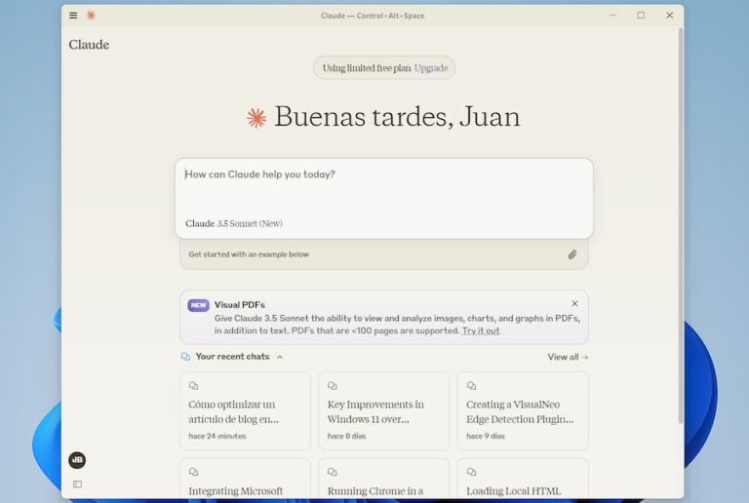The image size is (749, 503).
Task: Click 'Get started with an example below' text
Action: point(249,254)
